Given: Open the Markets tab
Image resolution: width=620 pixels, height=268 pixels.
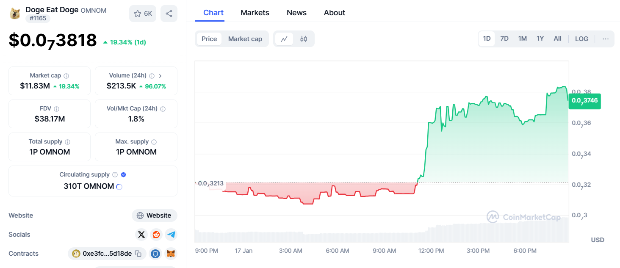Looking at the screenshot, I should [255, 13].
